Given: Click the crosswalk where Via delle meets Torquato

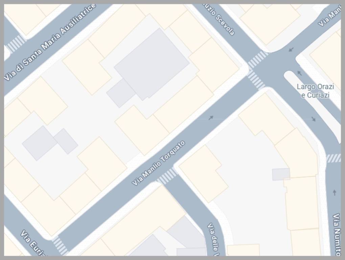Looking at the screenshot, I should (x=168, y=176).
